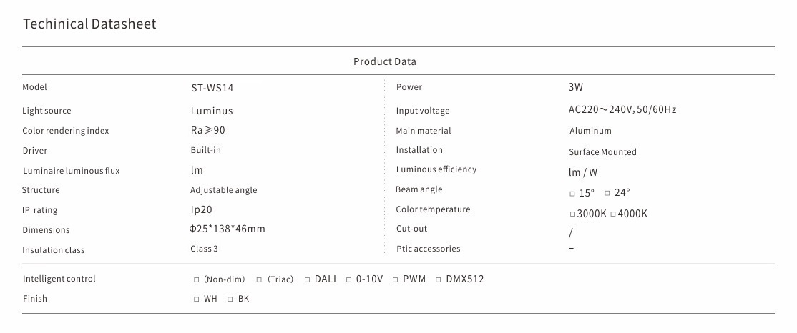Click the ST-WS14 model value
This screenshot has width=797, height=333.
tap(212, 89)
